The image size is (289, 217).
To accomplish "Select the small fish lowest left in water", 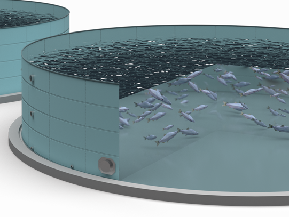I will click(150, 137).
